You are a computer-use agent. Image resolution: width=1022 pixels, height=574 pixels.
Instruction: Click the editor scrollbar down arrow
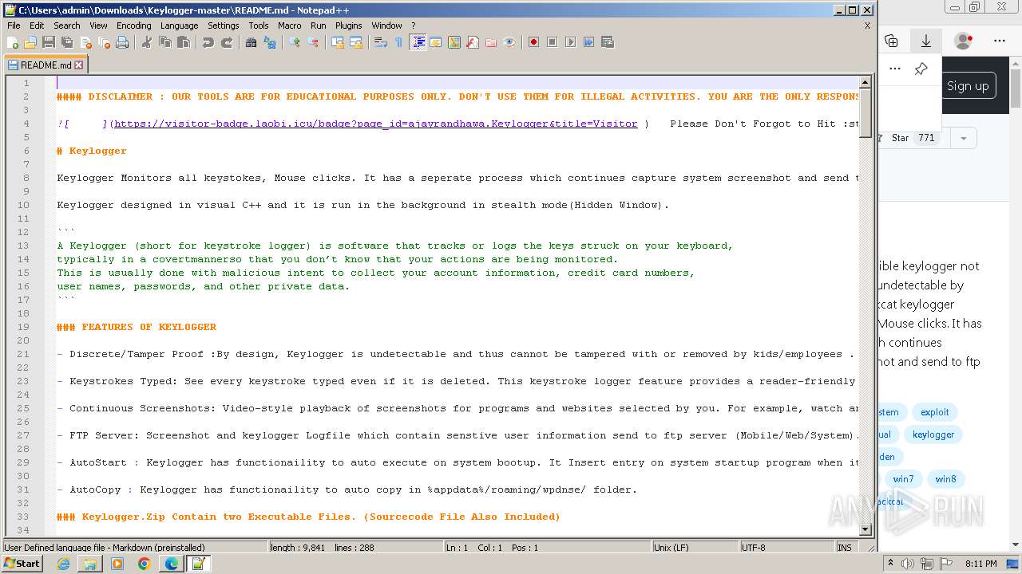coord(865,529)
